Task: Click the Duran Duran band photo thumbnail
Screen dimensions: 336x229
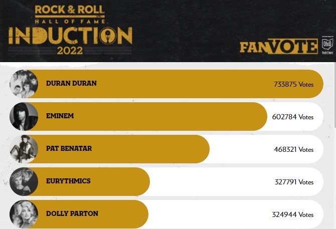Action: point(24,84)
